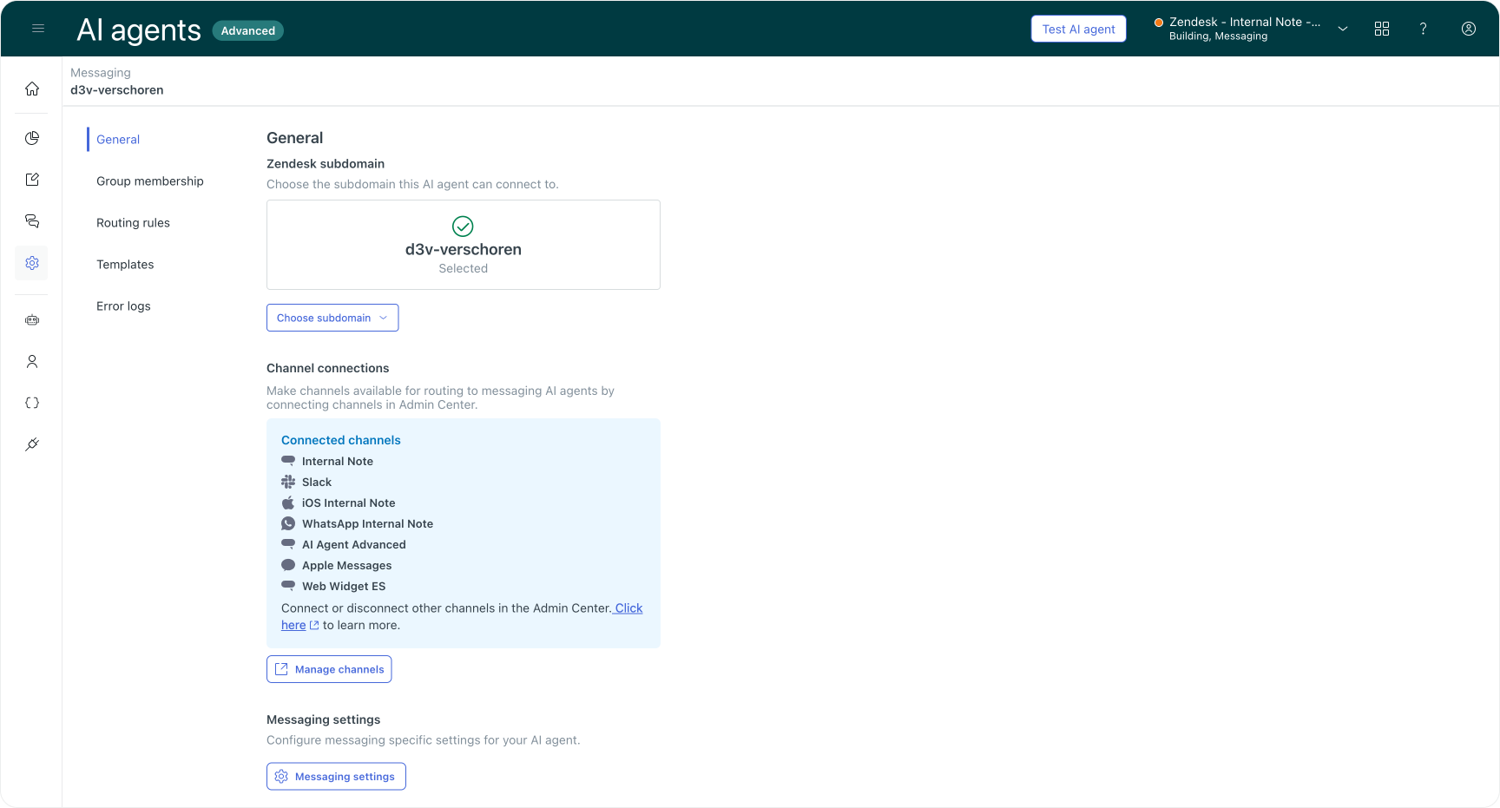Click the d3v-verschoren selected subdomain card
1500x808 pixels.
[x=464, y=245]
